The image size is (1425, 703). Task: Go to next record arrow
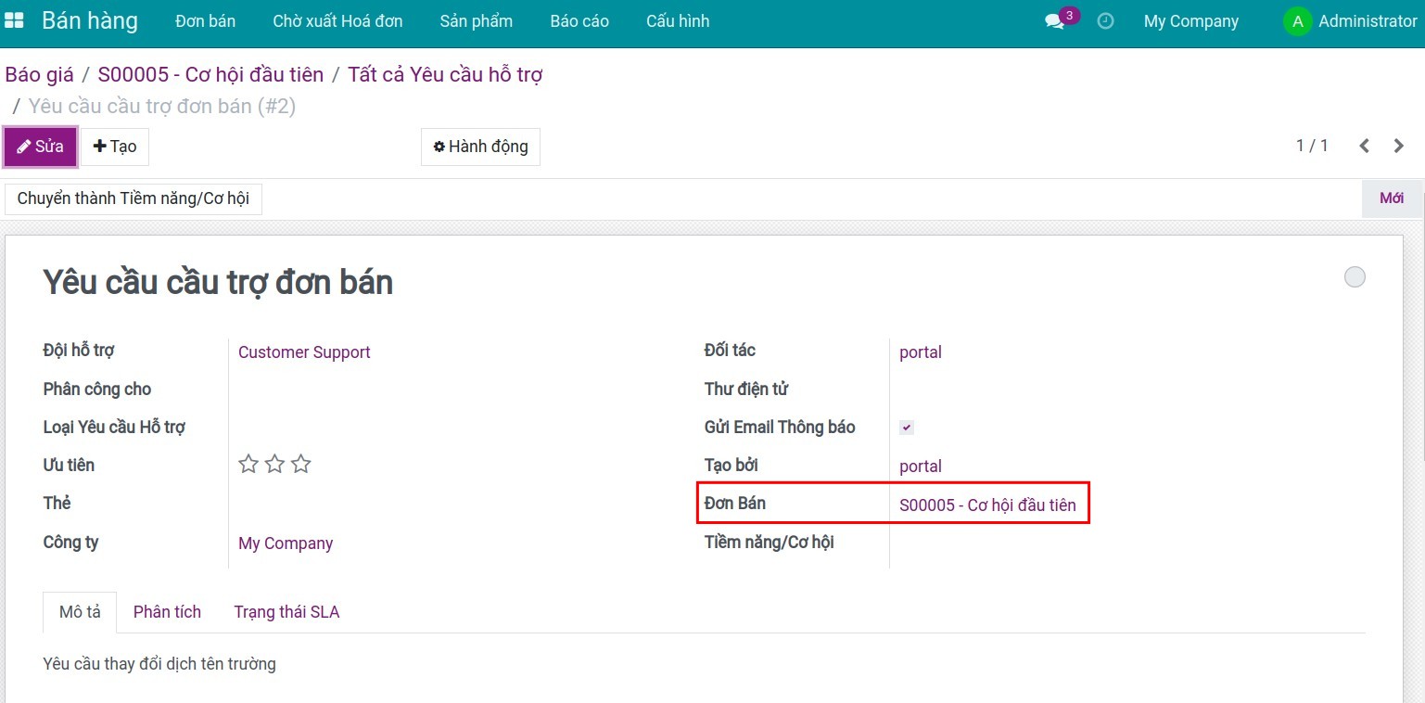point(1398,146)
